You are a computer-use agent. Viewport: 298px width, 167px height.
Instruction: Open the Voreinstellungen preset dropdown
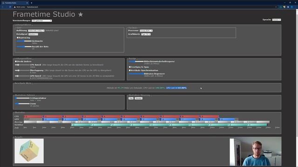click(x=41, y=20)
